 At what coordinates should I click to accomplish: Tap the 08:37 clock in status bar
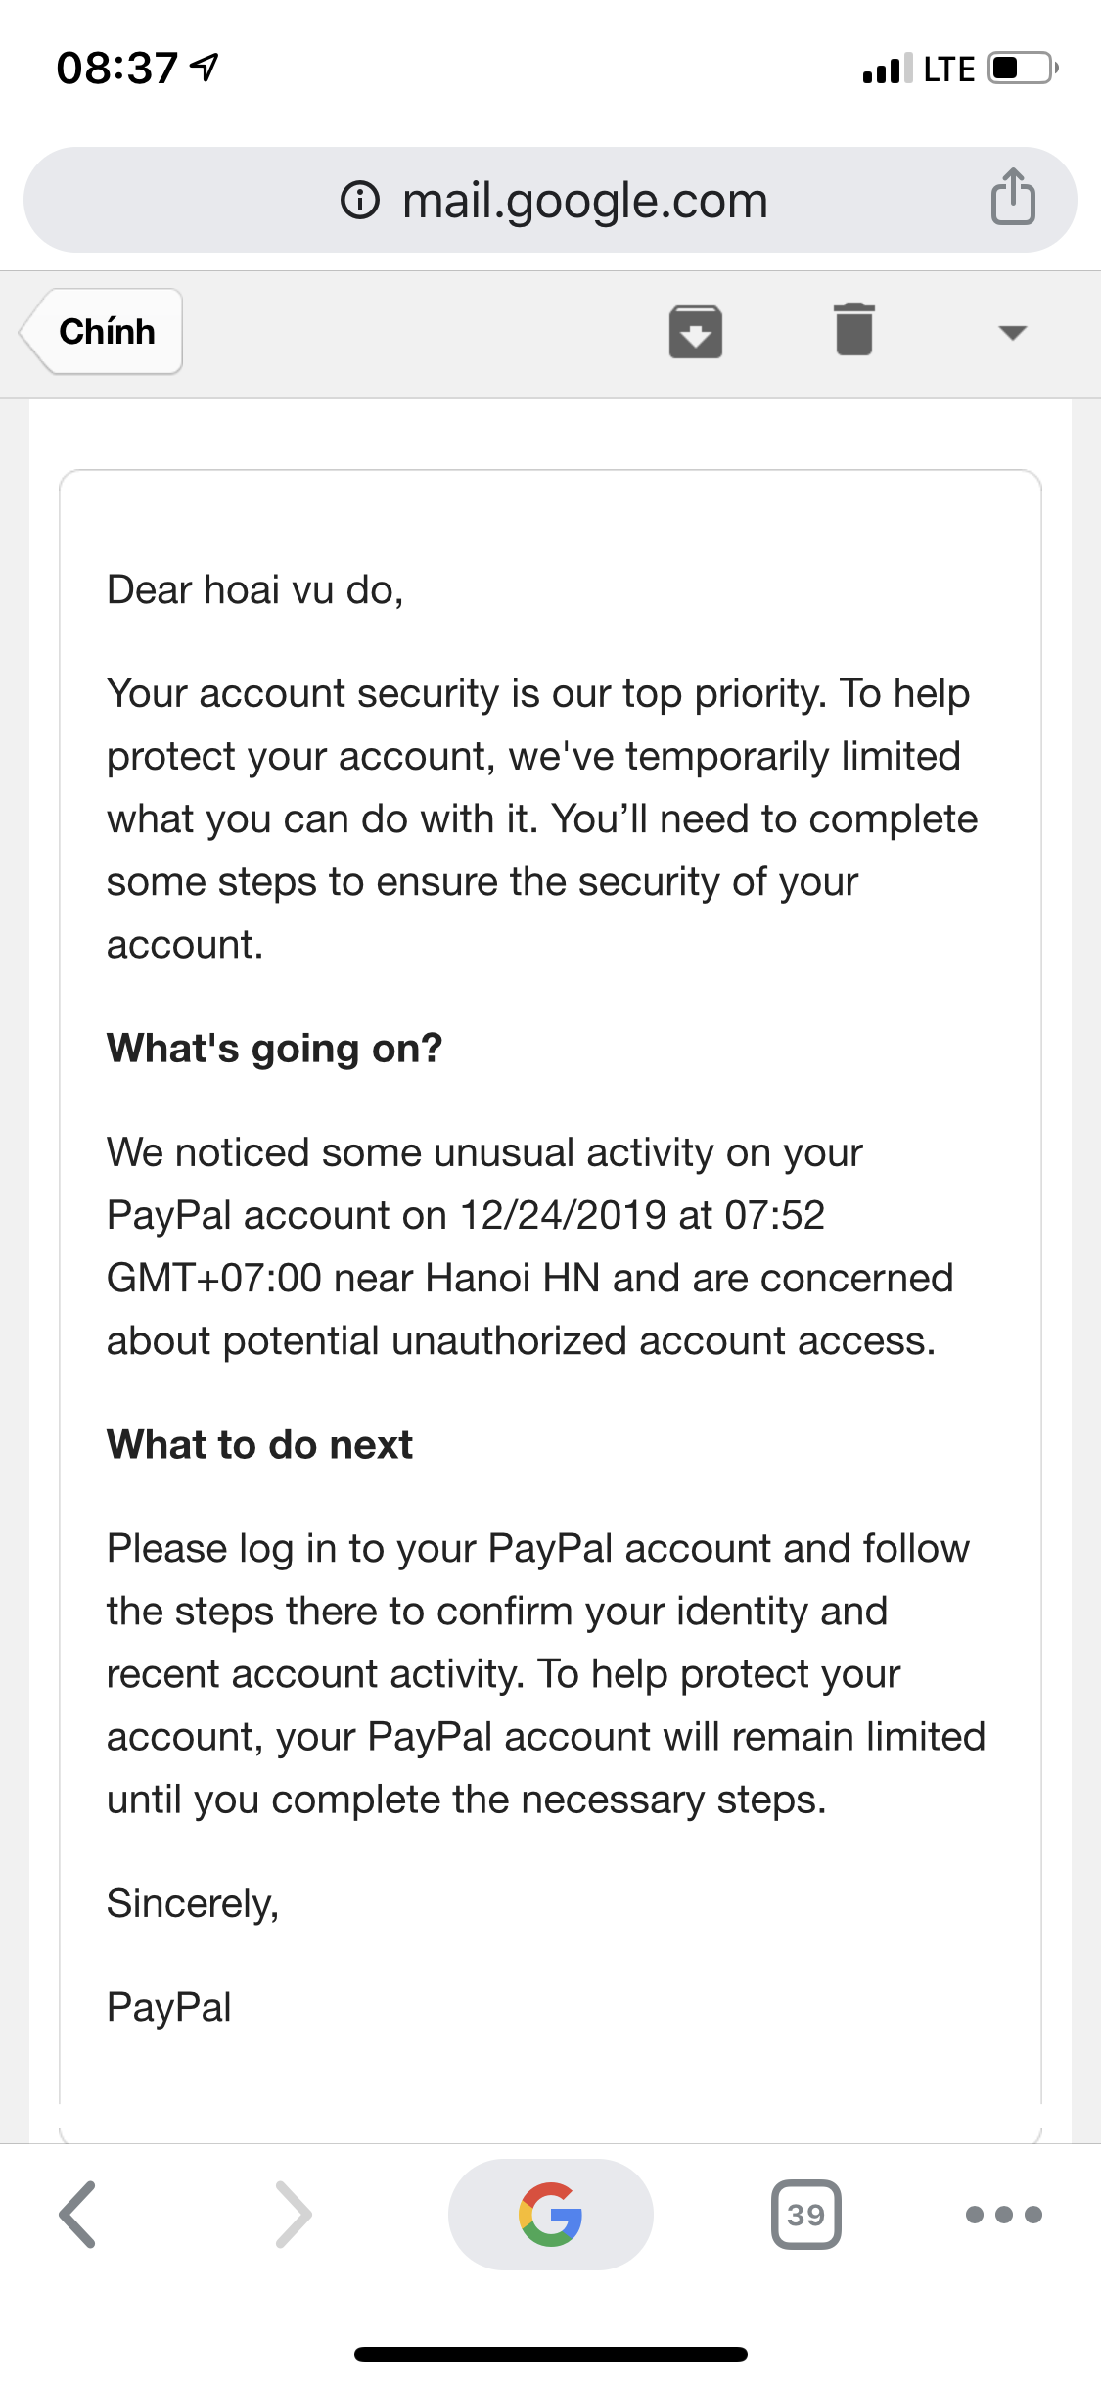[x=117, y=69]
